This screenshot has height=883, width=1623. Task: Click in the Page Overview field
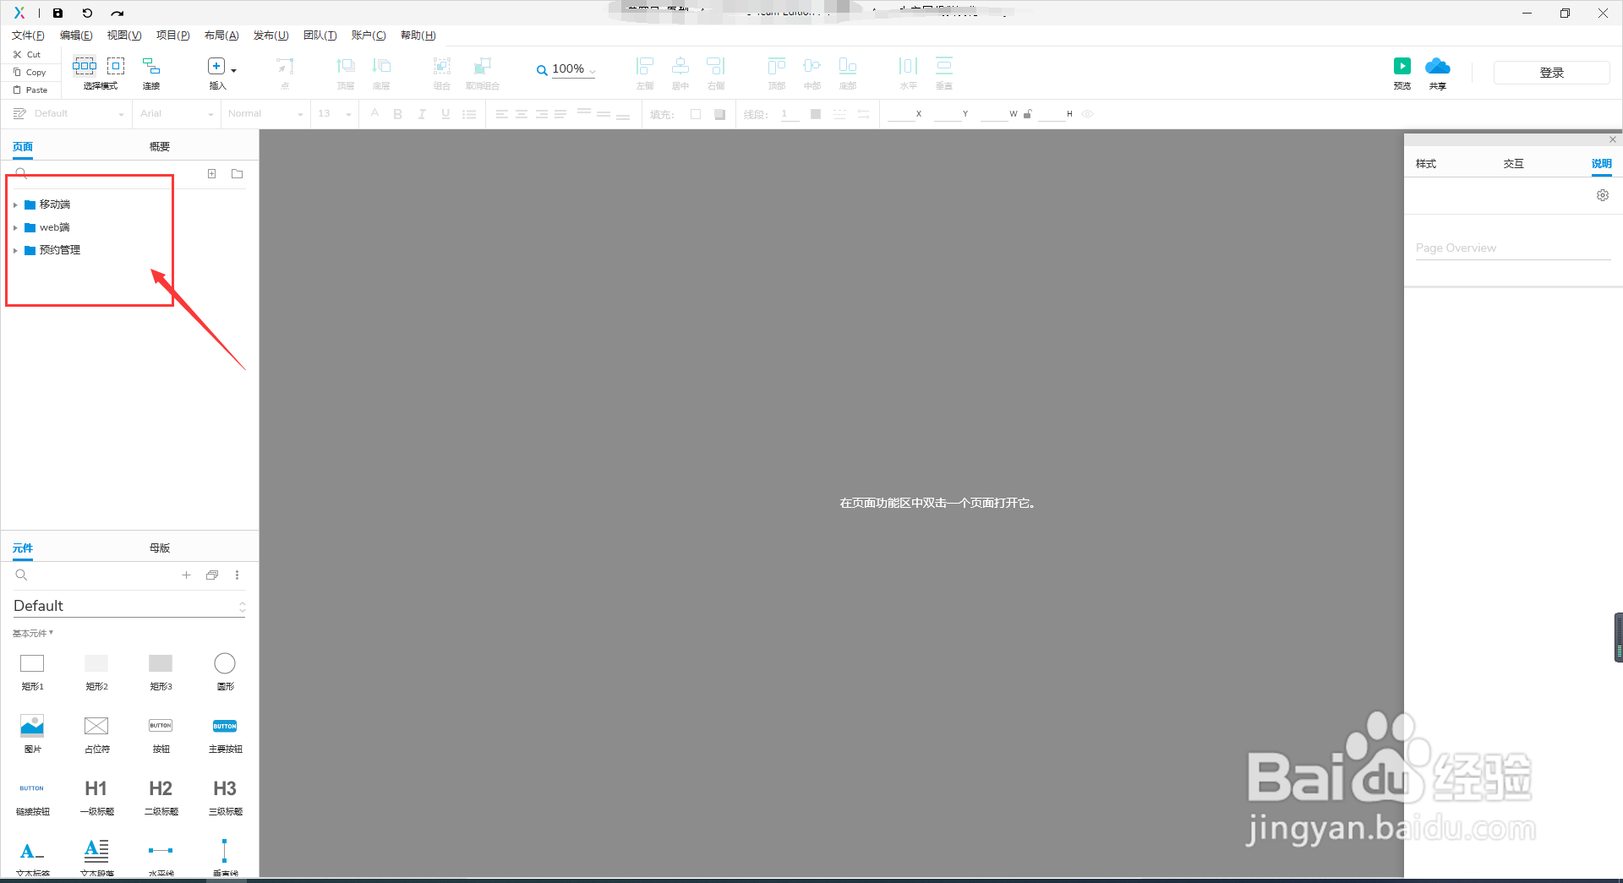click(1513, 248)
